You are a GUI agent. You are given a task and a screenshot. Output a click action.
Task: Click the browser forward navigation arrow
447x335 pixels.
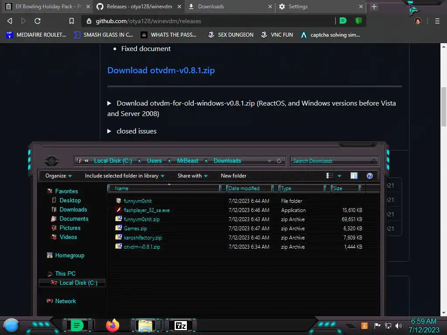tap(24, 21)
